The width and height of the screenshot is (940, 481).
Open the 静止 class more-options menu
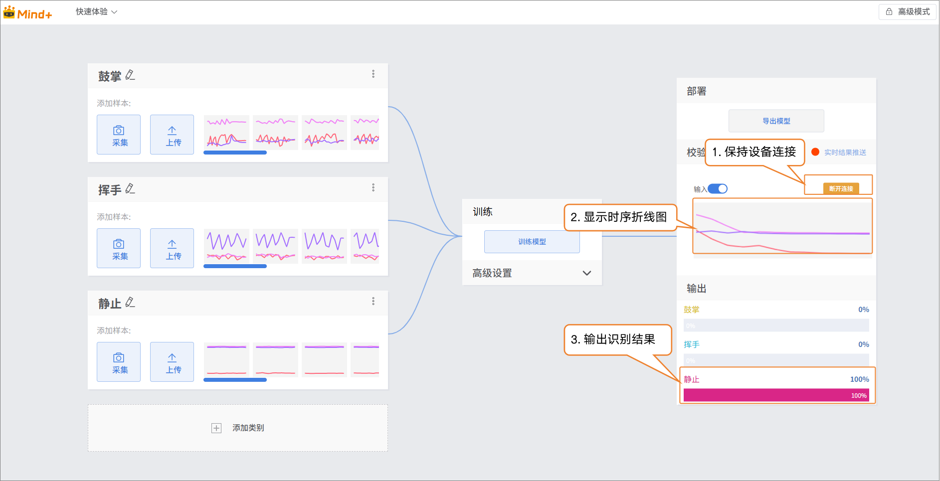click(373, 302)
